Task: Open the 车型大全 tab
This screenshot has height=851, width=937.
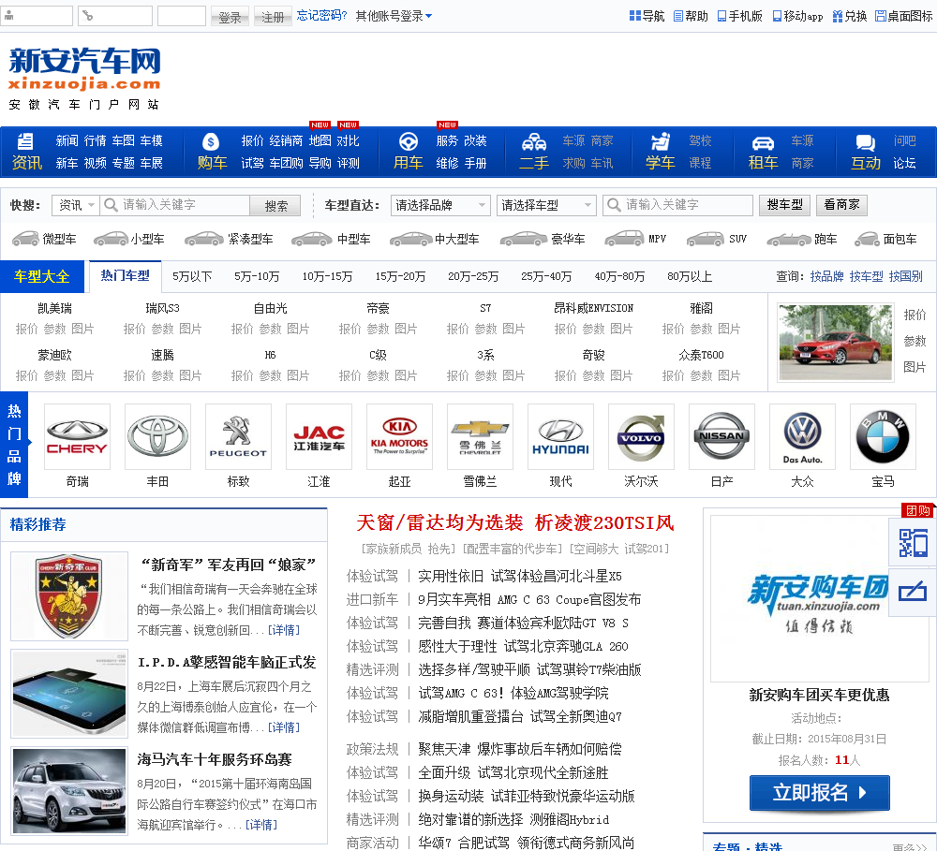Action: pyautogui.click(x=42, y=276)
